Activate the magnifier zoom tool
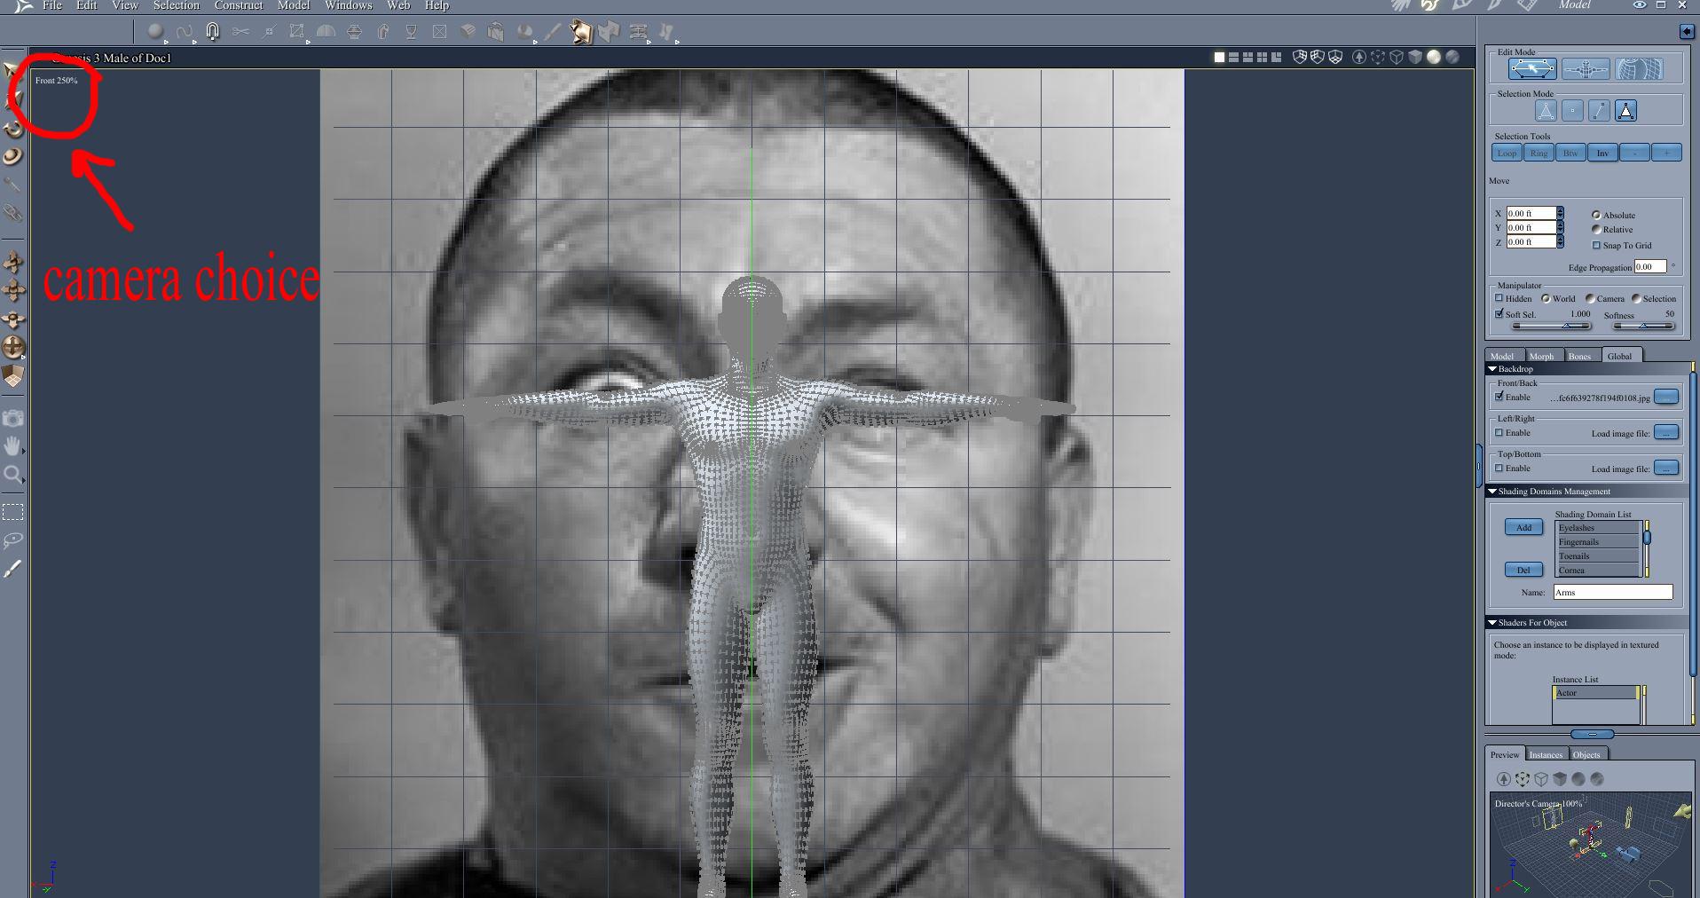 (x=12, y=475)
